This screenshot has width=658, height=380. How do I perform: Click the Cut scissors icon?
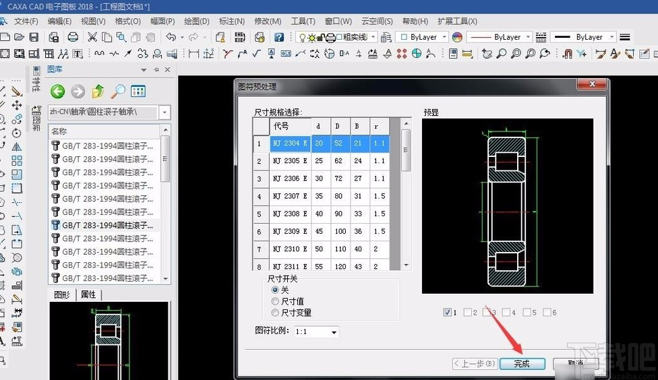tap(92, 37)
